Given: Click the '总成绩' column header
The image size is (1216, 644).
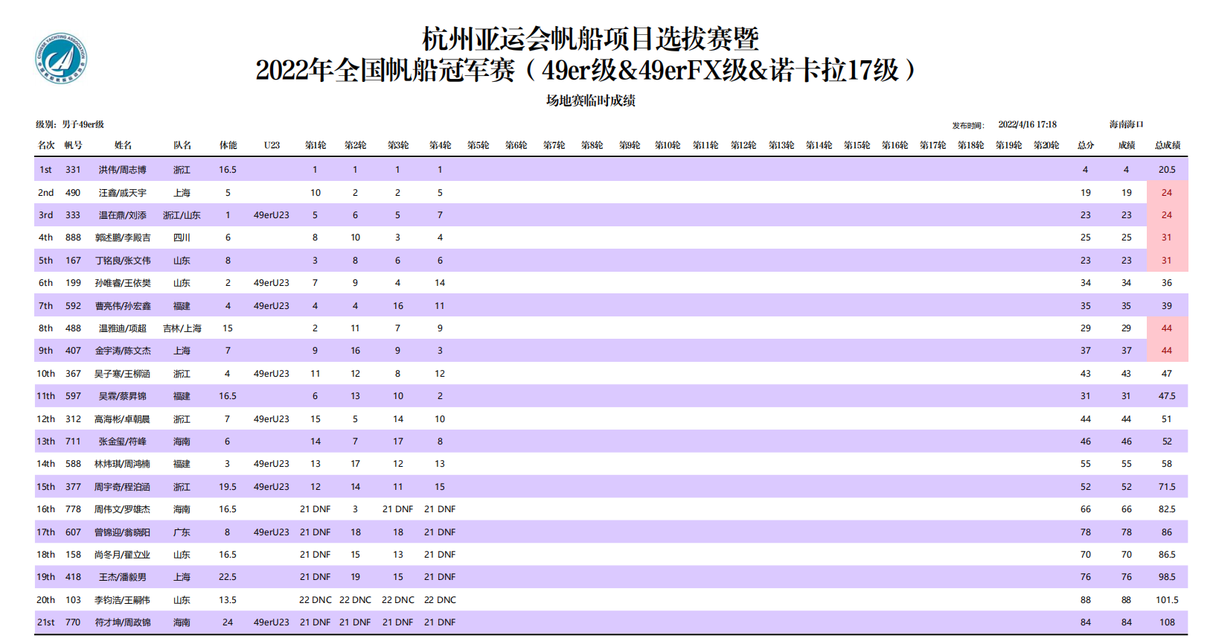Looking at the screenshot, I should coord(1167,145).
